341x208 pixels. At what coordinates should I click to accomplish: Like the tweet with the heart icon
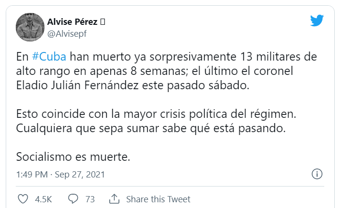coord(23,198)
